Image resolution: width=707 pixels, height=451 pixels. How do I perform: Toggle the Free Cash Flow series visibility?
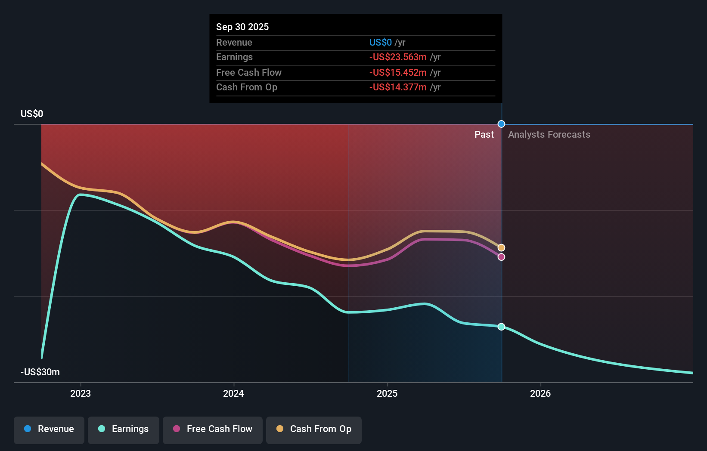point(212,430)
